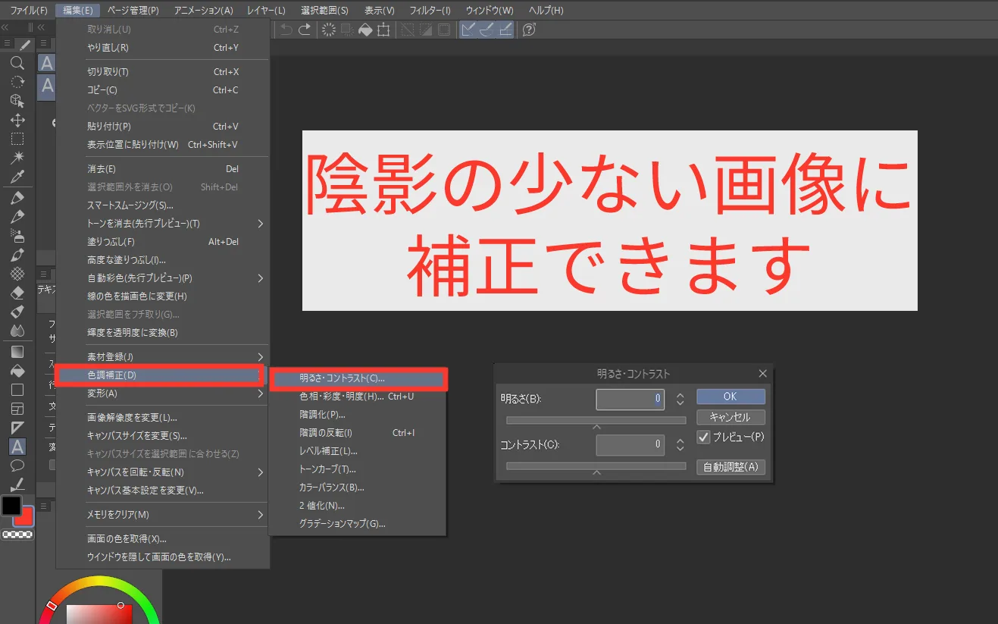
Task: Select the rectangular Selection area tool
Action: click(17, 140)
